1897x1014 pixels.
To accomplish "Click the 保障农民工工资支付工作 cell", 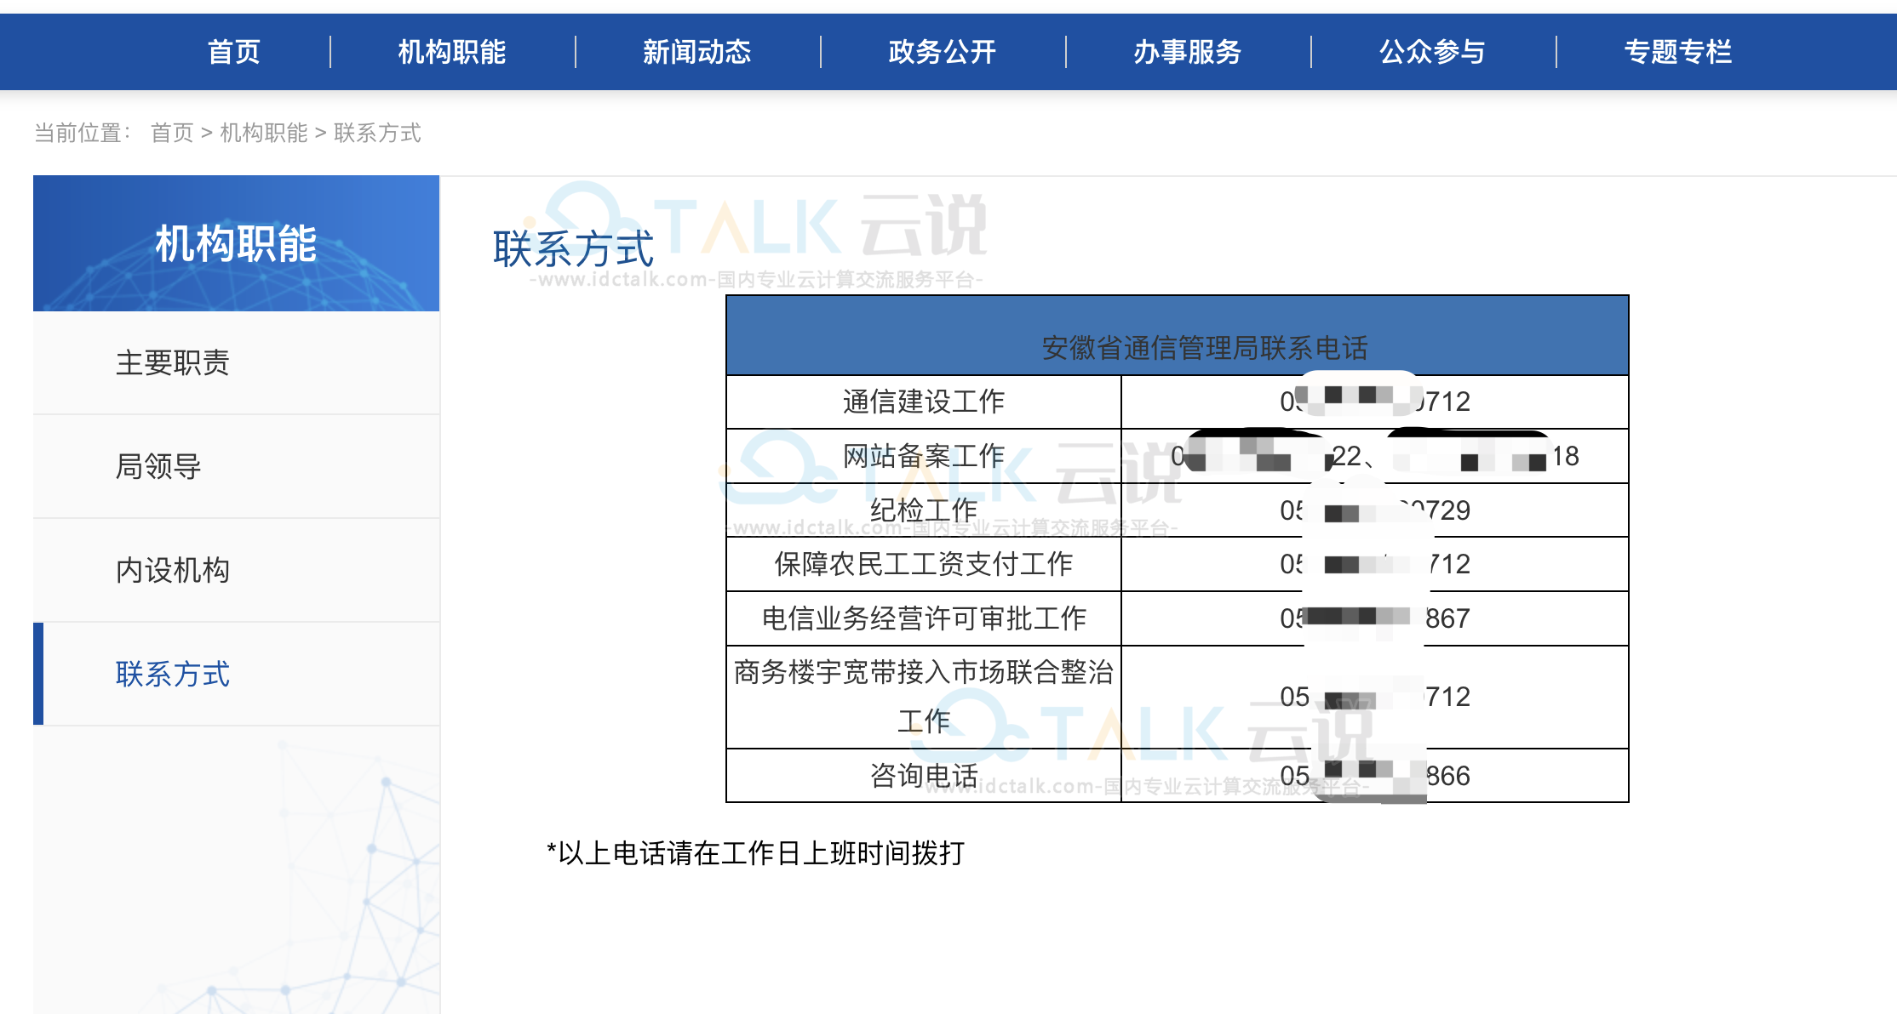I will [924, 564].
